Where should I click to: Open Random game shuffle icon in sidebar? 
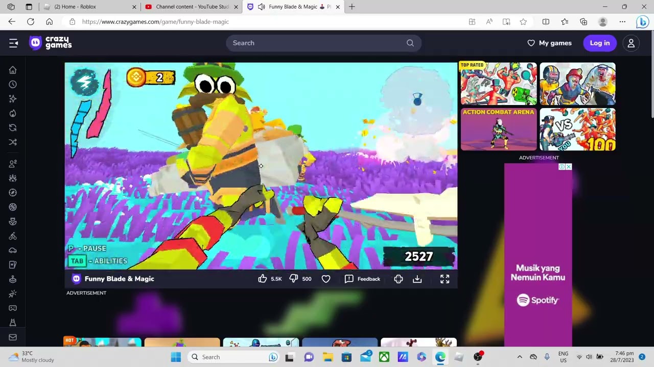tap(13, 142)
